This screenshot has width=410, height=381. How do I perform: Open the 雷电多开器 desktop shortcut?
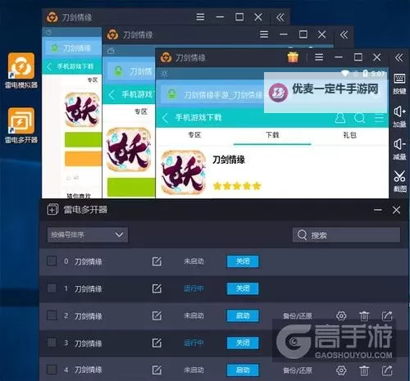click(x=21, y=125)
